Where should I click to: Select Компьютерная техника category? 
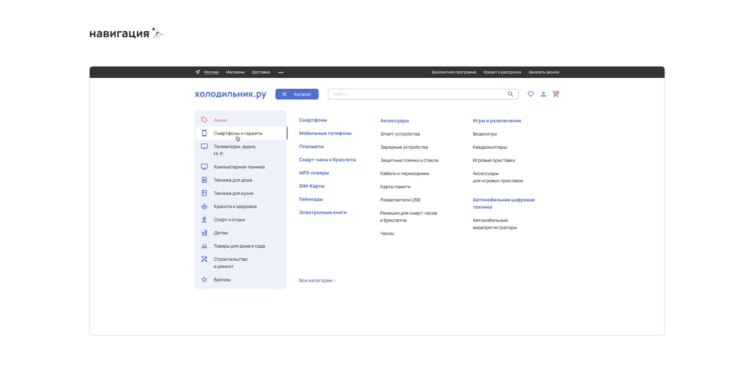(241, 167)
